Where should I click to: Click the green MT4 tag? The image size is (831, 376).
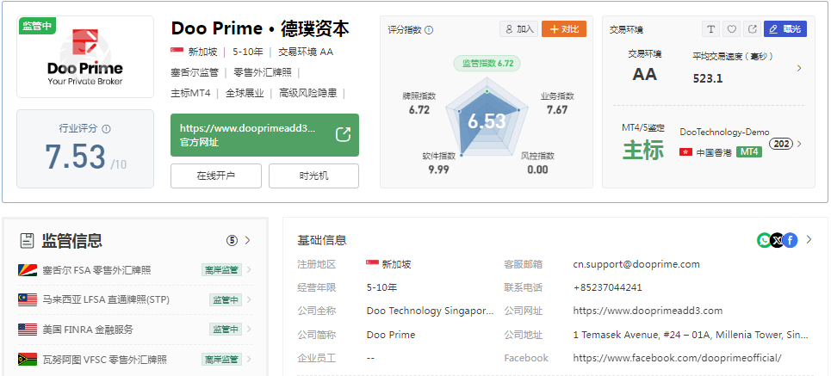749,152
